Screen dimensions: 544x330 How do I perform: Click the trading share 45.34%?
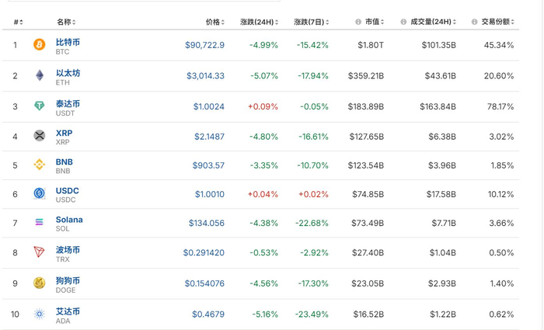point(499,45)
